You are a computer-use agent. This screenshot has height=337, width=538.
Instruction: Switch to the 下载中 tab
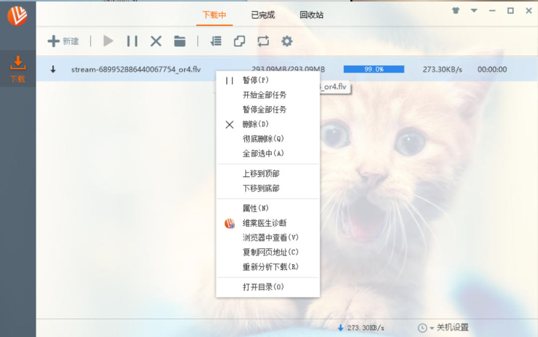point(214,15)
